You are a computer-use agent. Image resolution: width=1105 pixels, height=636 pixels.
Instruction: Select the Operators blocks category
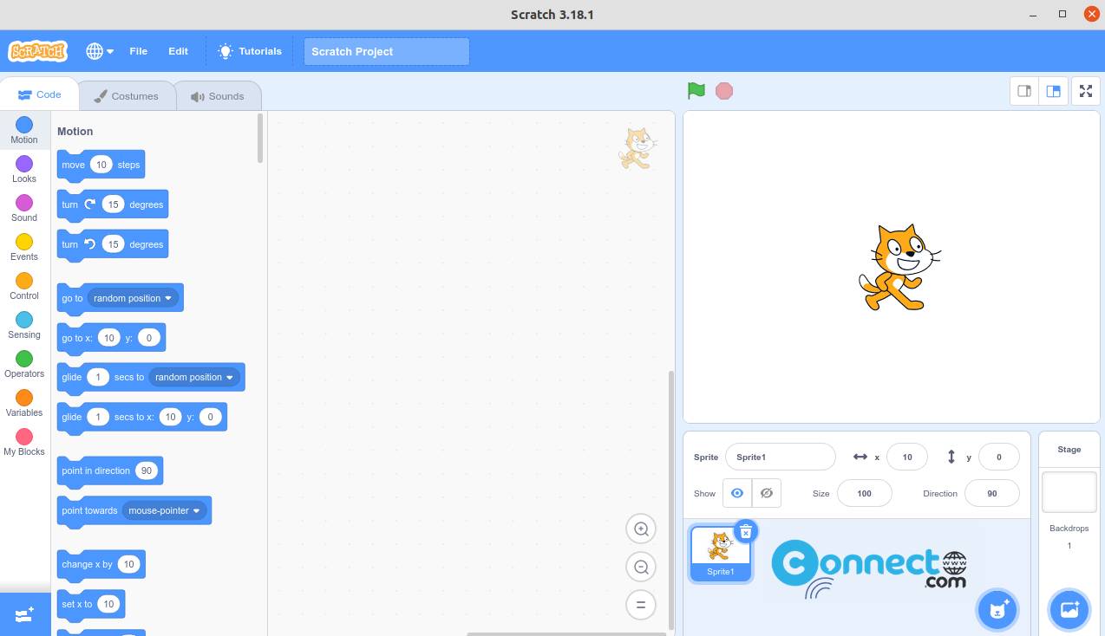23,362
